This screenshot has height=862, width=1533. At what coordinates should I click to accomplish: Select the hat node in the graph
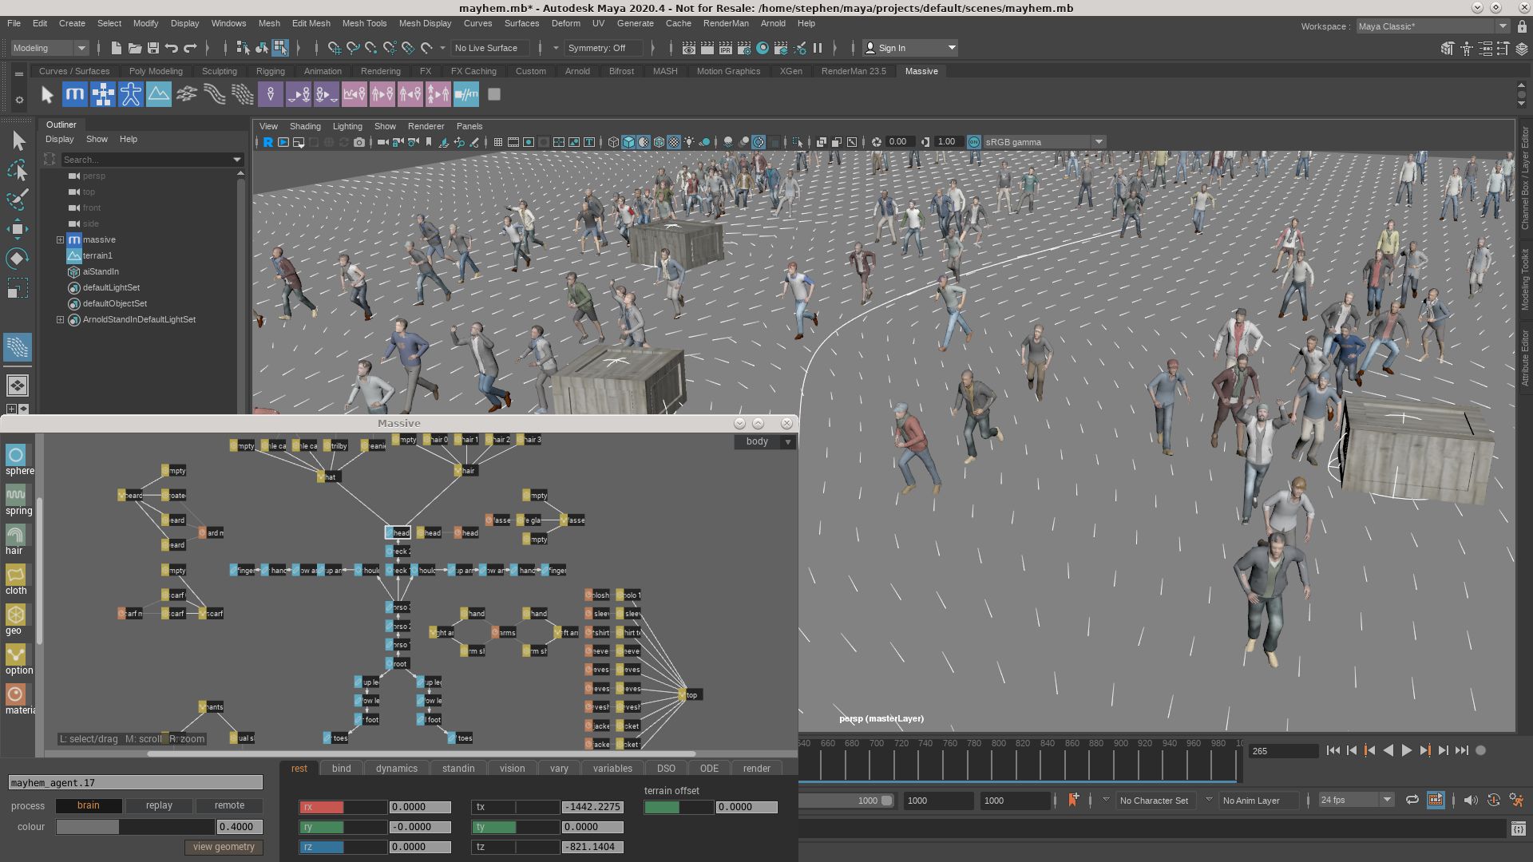click(328, 476)
